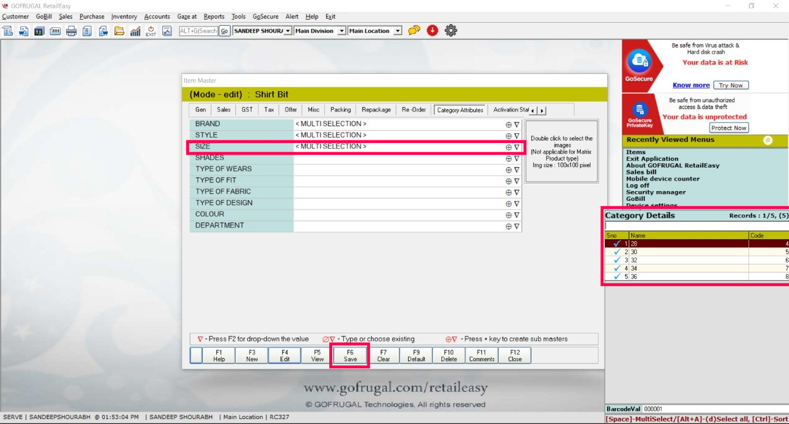Screen dimensions: 789x424
Task: Click the F12 Close button
Action: [x=515, y=356]
